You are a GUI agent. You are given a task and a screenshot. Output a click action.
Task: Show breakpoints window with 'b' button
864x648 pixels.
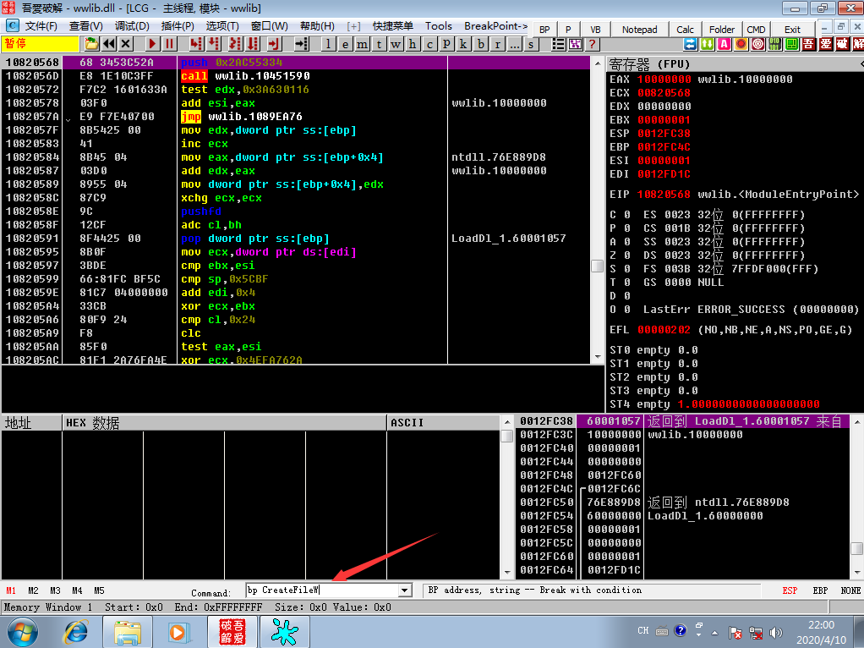pyautogui.click(x=480, y=44)
